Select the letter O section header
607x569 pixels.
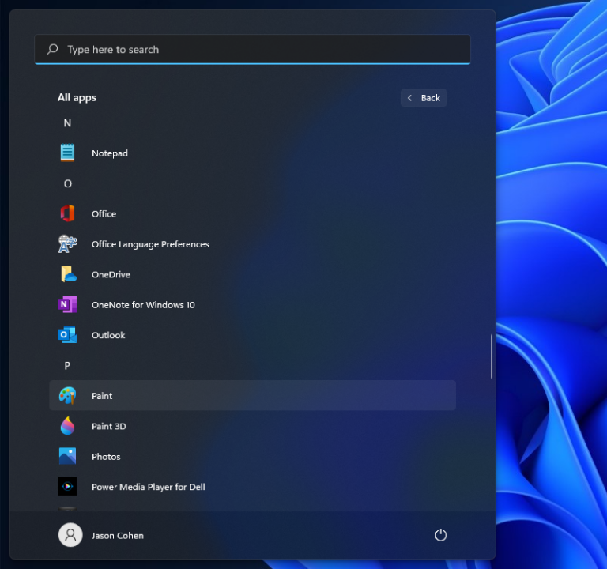pyautogui.click(x=68, y=183)
